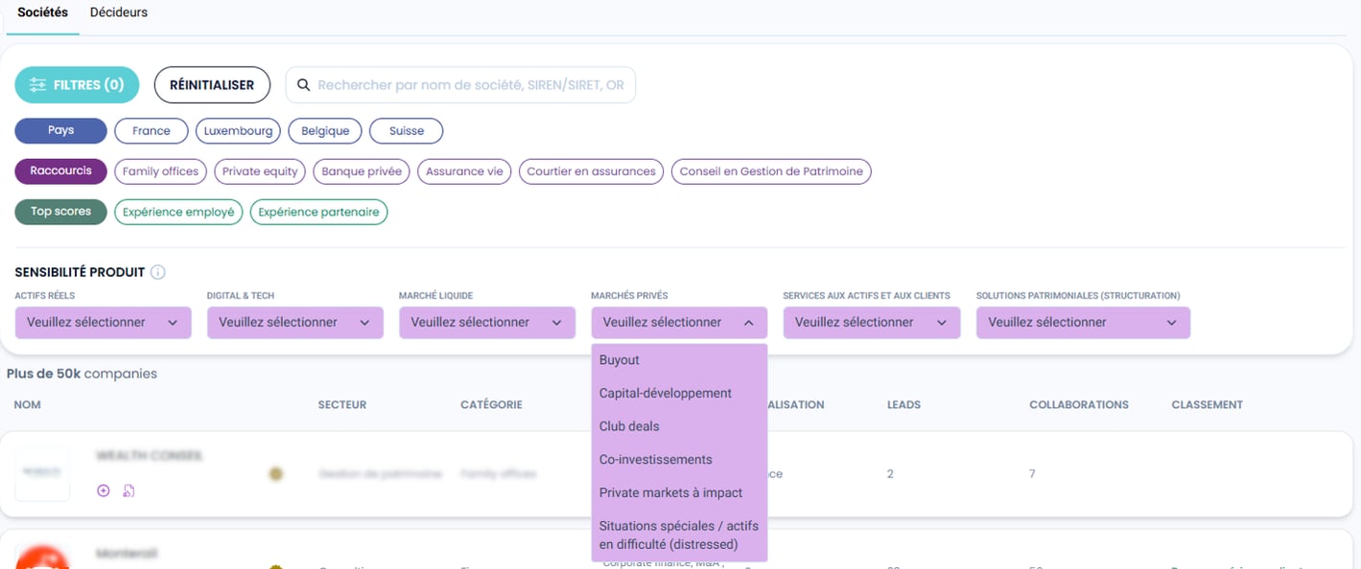Click the info icon beside Sensibilité Produit
Screen dimensions: 1361x569
[x=158, y=272]
